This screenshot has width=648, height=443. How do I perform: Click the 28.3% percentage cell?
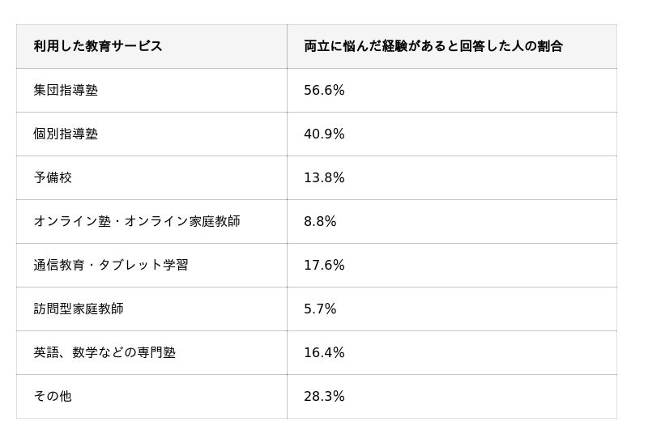tap(324, 396)
